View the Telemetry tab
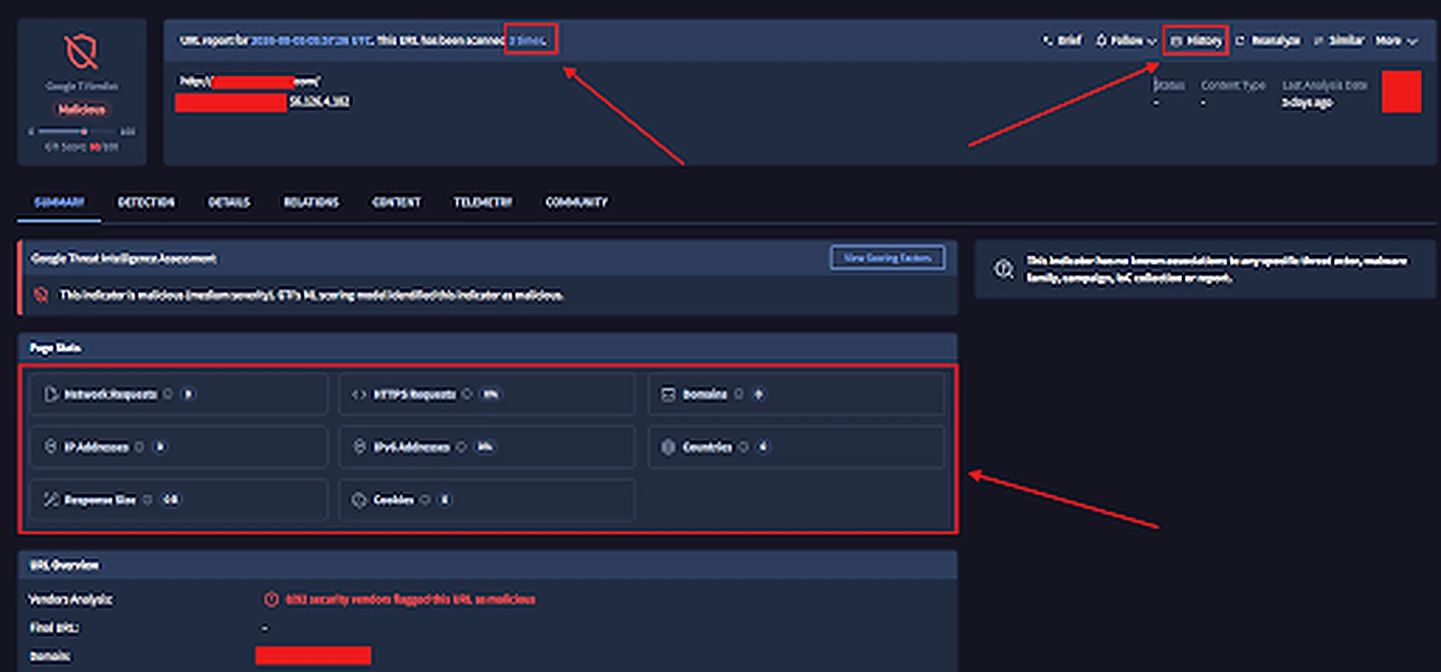1441x672 pixels. pos(483,202)
